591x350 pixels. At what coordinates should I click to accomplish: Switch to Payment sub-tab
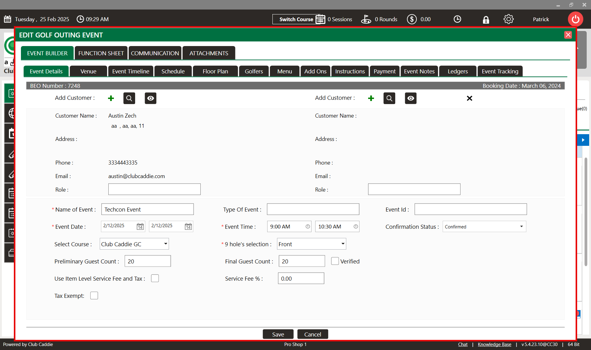point(384,71)
